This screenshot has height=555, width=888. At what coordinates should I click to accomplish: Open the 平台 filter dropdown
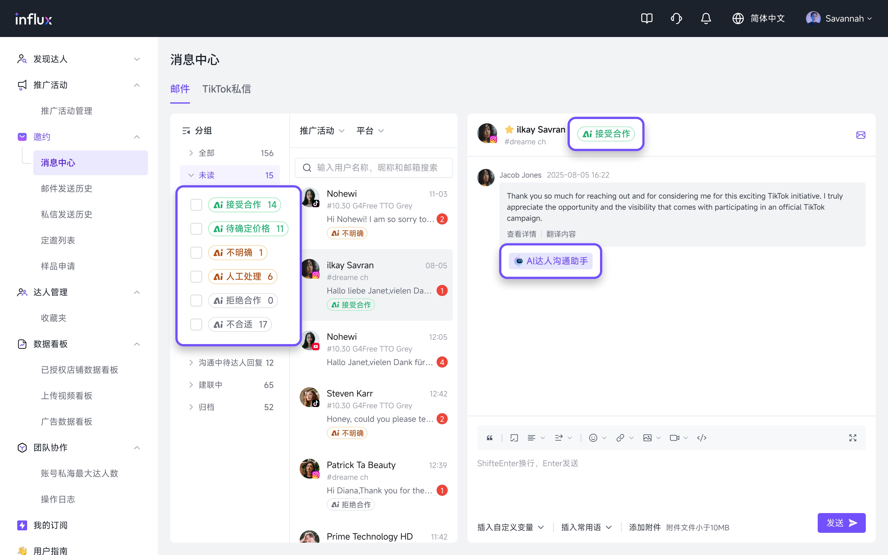click(x=370, y=131)
